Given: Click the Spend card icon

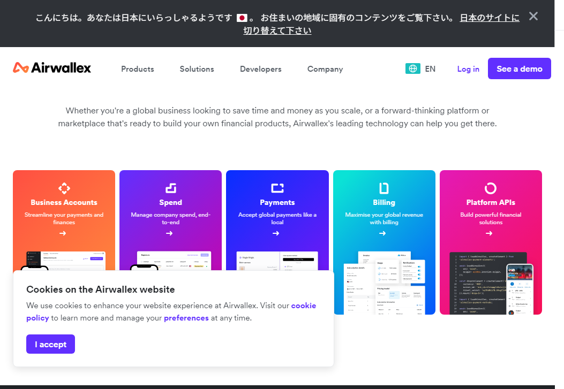Looking at the screenshot, I should [x=170, y=188].
